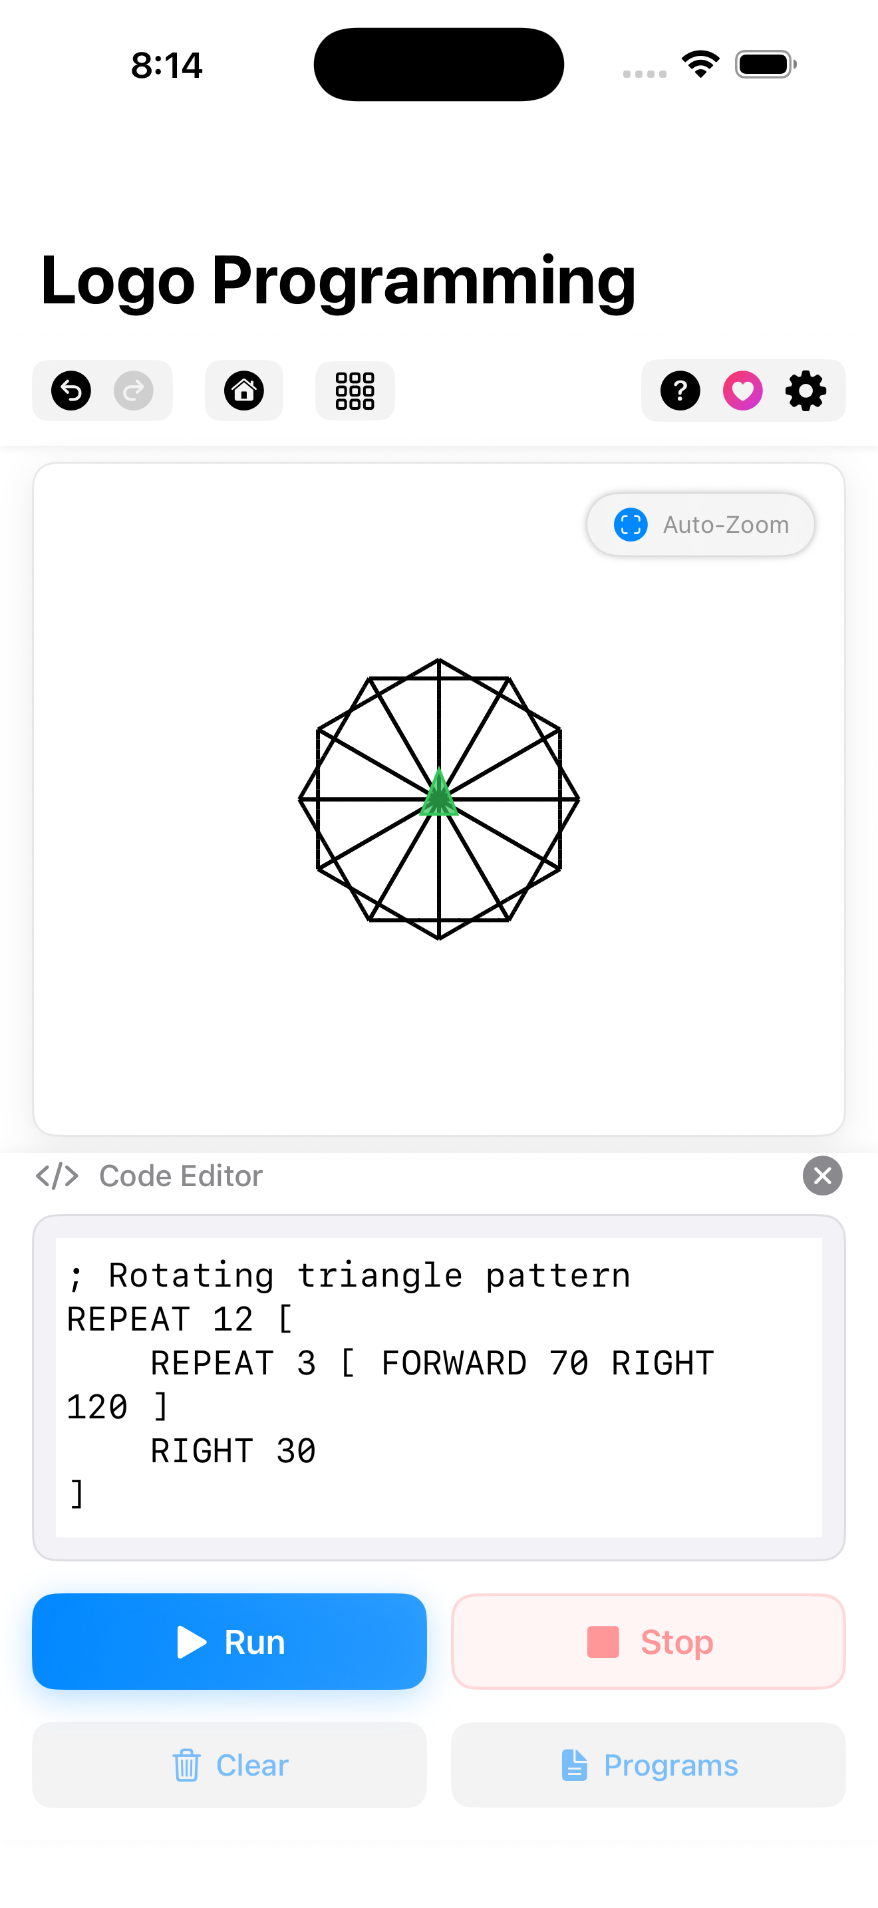Tap the battery indicator in status bar

click(x=765, y=65)
